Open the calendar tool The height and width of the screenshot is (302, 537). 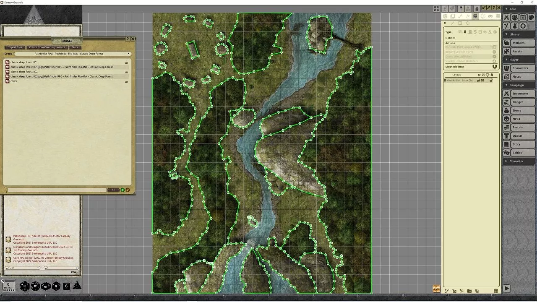(x=523, y=18)
